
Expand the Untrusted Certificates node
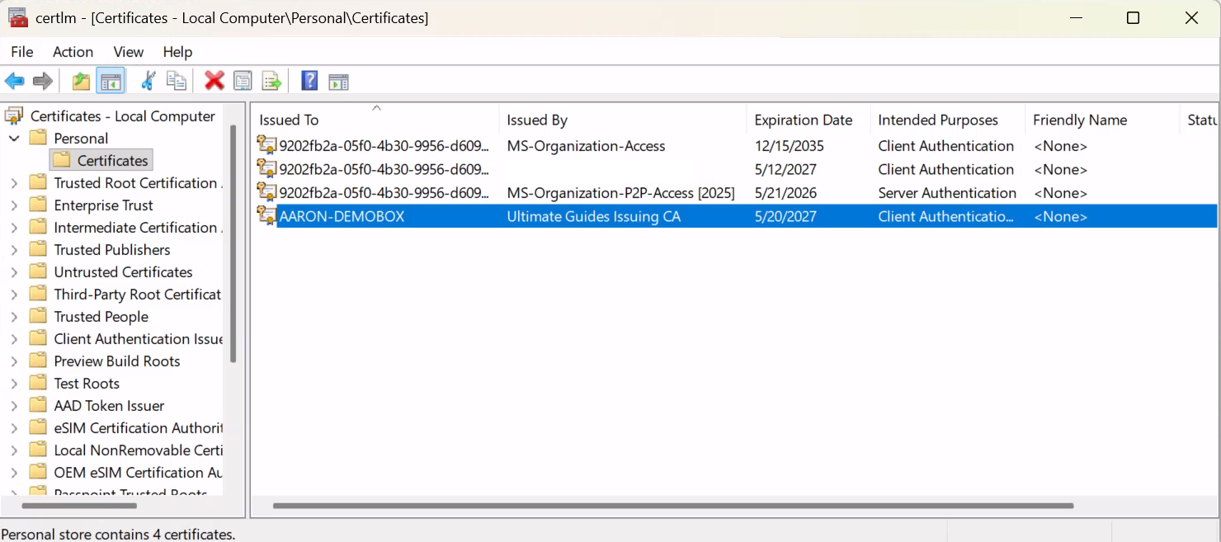(x=14, y=272)
